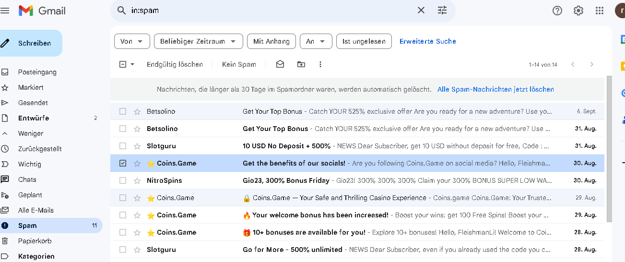Open the Google apps grid
This screenshot has width=625, height=262.
(599, 11)
